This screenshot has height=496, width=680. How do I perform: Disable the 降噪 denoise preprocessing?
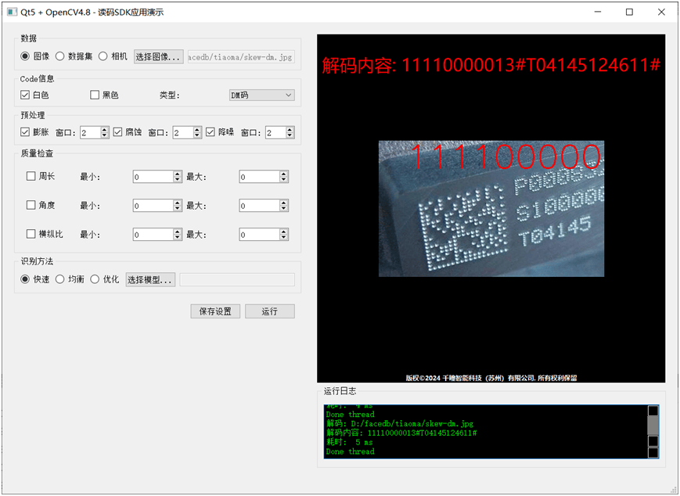212,131
